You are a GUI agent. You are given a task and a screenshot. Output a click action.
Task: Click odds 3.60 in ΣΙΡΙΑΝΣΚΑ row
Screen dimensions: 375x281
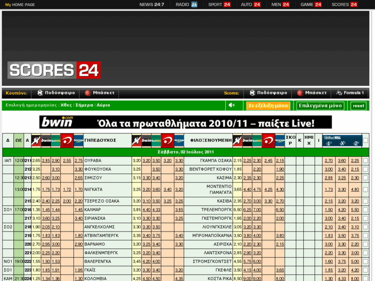pos(46,218)
